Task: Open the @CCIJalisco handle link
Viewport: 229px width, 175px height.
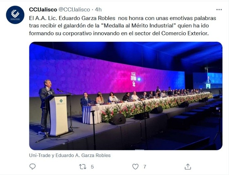Action: (x=74, y=9)
